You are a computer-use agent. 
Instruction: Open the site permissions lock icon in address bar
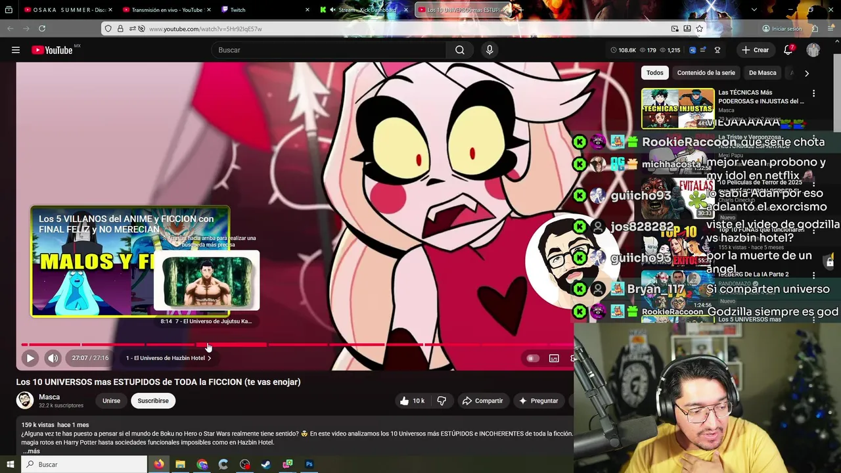[x=120, y=29]
